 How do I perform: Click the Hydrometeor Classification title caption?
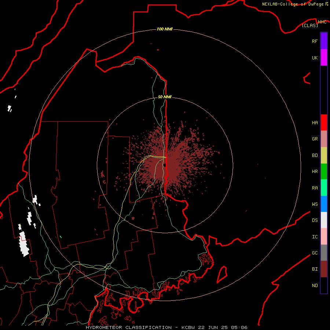pos(166,327)
